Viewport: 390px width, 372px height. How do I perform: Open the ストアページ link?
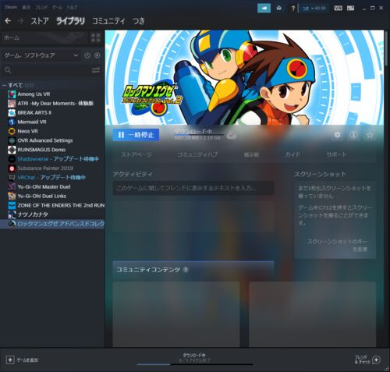(136, 154)
